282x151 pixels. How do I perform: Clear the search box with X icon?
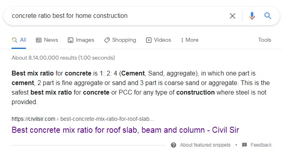click(233, 16)
